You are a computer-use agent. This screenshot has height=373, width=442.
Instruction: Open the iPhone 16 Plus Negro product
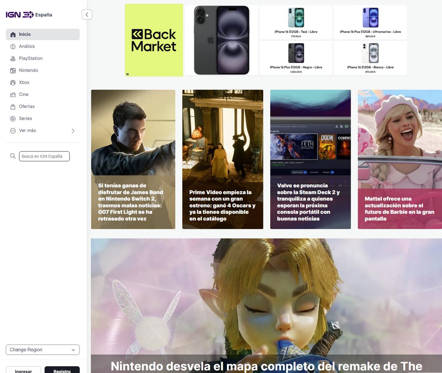coord(296,58)
